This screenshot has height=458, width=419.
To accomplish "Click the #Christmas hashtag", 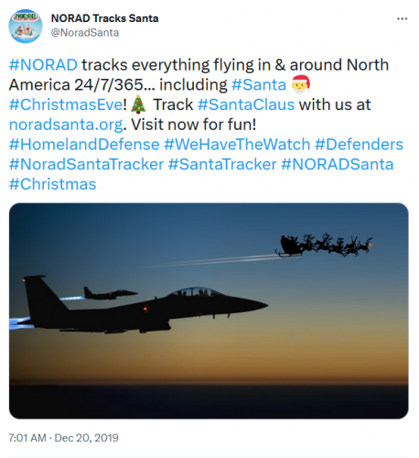I will click(53, 184).
